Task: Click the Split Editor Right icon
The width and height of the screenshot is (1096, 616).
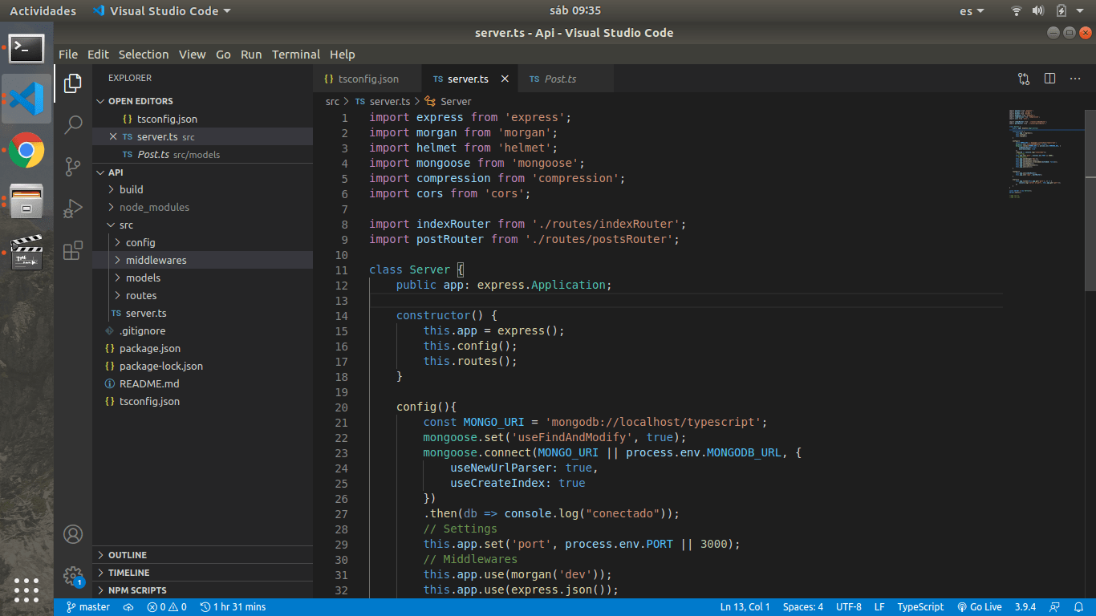Action: (x=1049, y=79)
